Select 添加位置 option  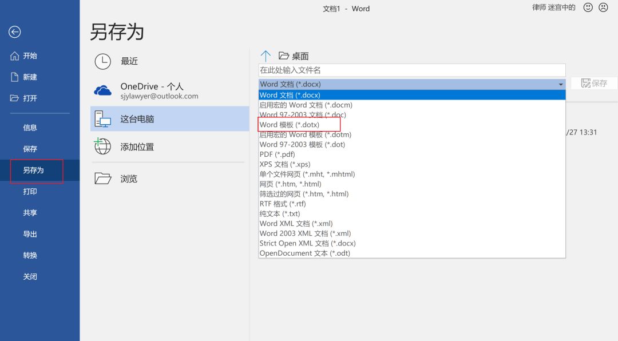click(x=170, y=146)
